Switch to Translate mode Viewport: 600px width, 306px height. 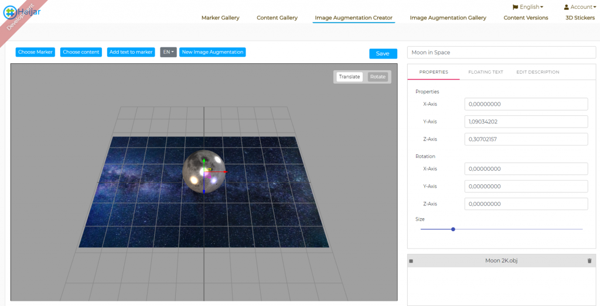[349, 77]
